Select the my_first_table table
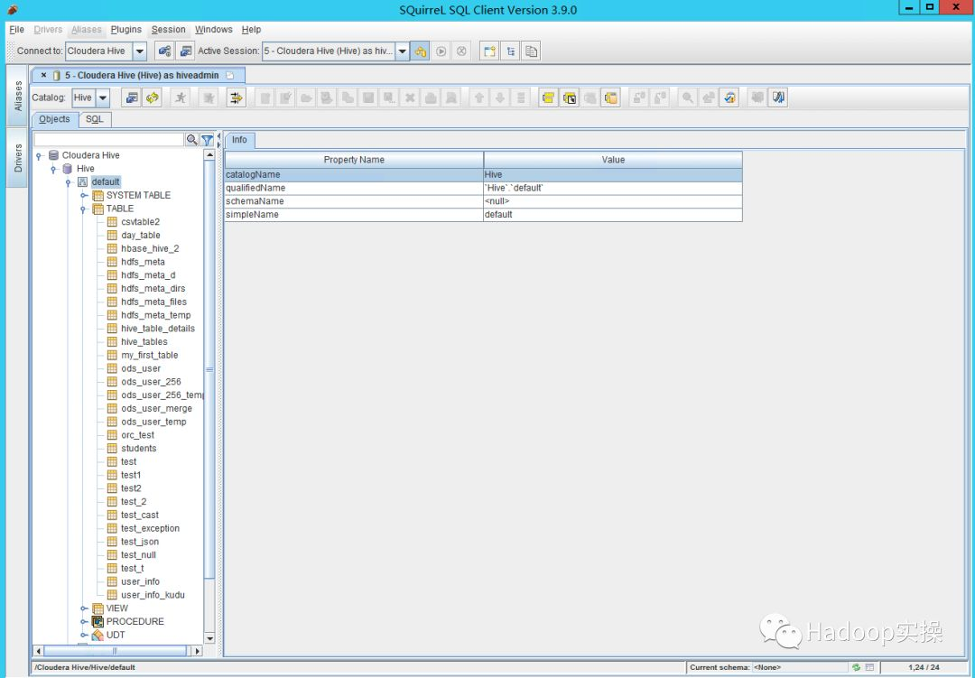The height and width of the screenshot is (678, 975). (x=149, y=355)
